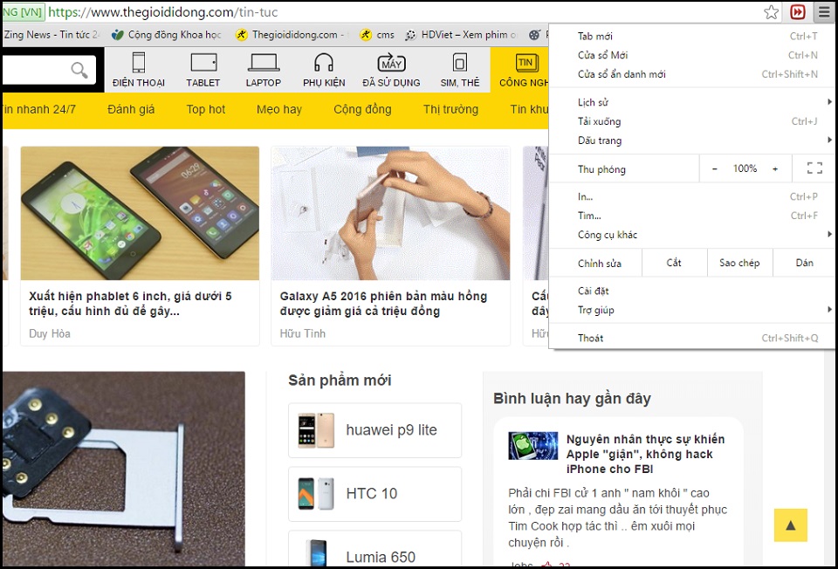Viewport: 838px width, 569px height.
Task: Select Cửa sổ Mới menu item
Action: tap(692, 55)
